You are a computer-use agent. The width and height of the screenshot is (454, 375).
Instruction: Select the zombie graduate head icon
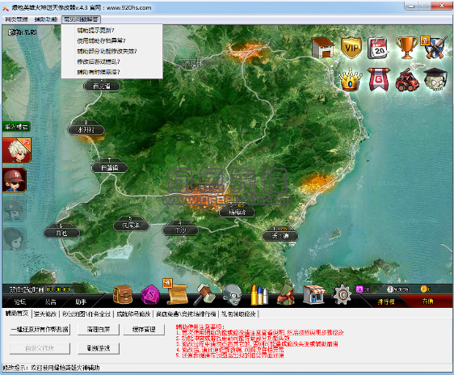435,79
